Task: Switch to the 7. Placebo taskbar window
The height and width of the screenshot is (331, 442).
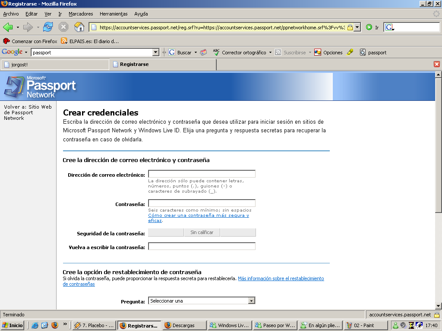Action: (x=94, y=325)
